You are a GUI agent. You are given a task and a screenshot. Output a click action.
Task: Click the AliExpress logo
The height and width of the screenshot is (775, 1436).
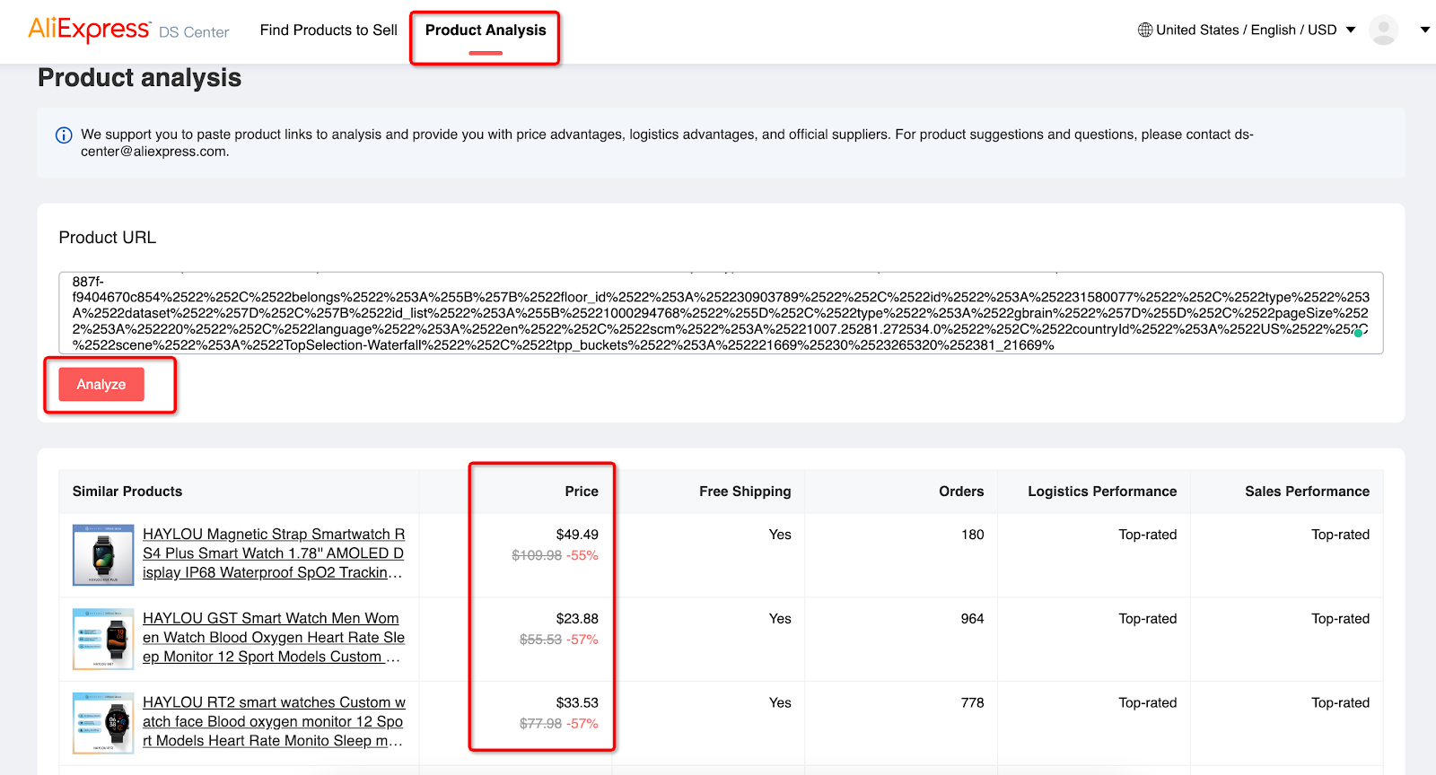coord(89,29)
